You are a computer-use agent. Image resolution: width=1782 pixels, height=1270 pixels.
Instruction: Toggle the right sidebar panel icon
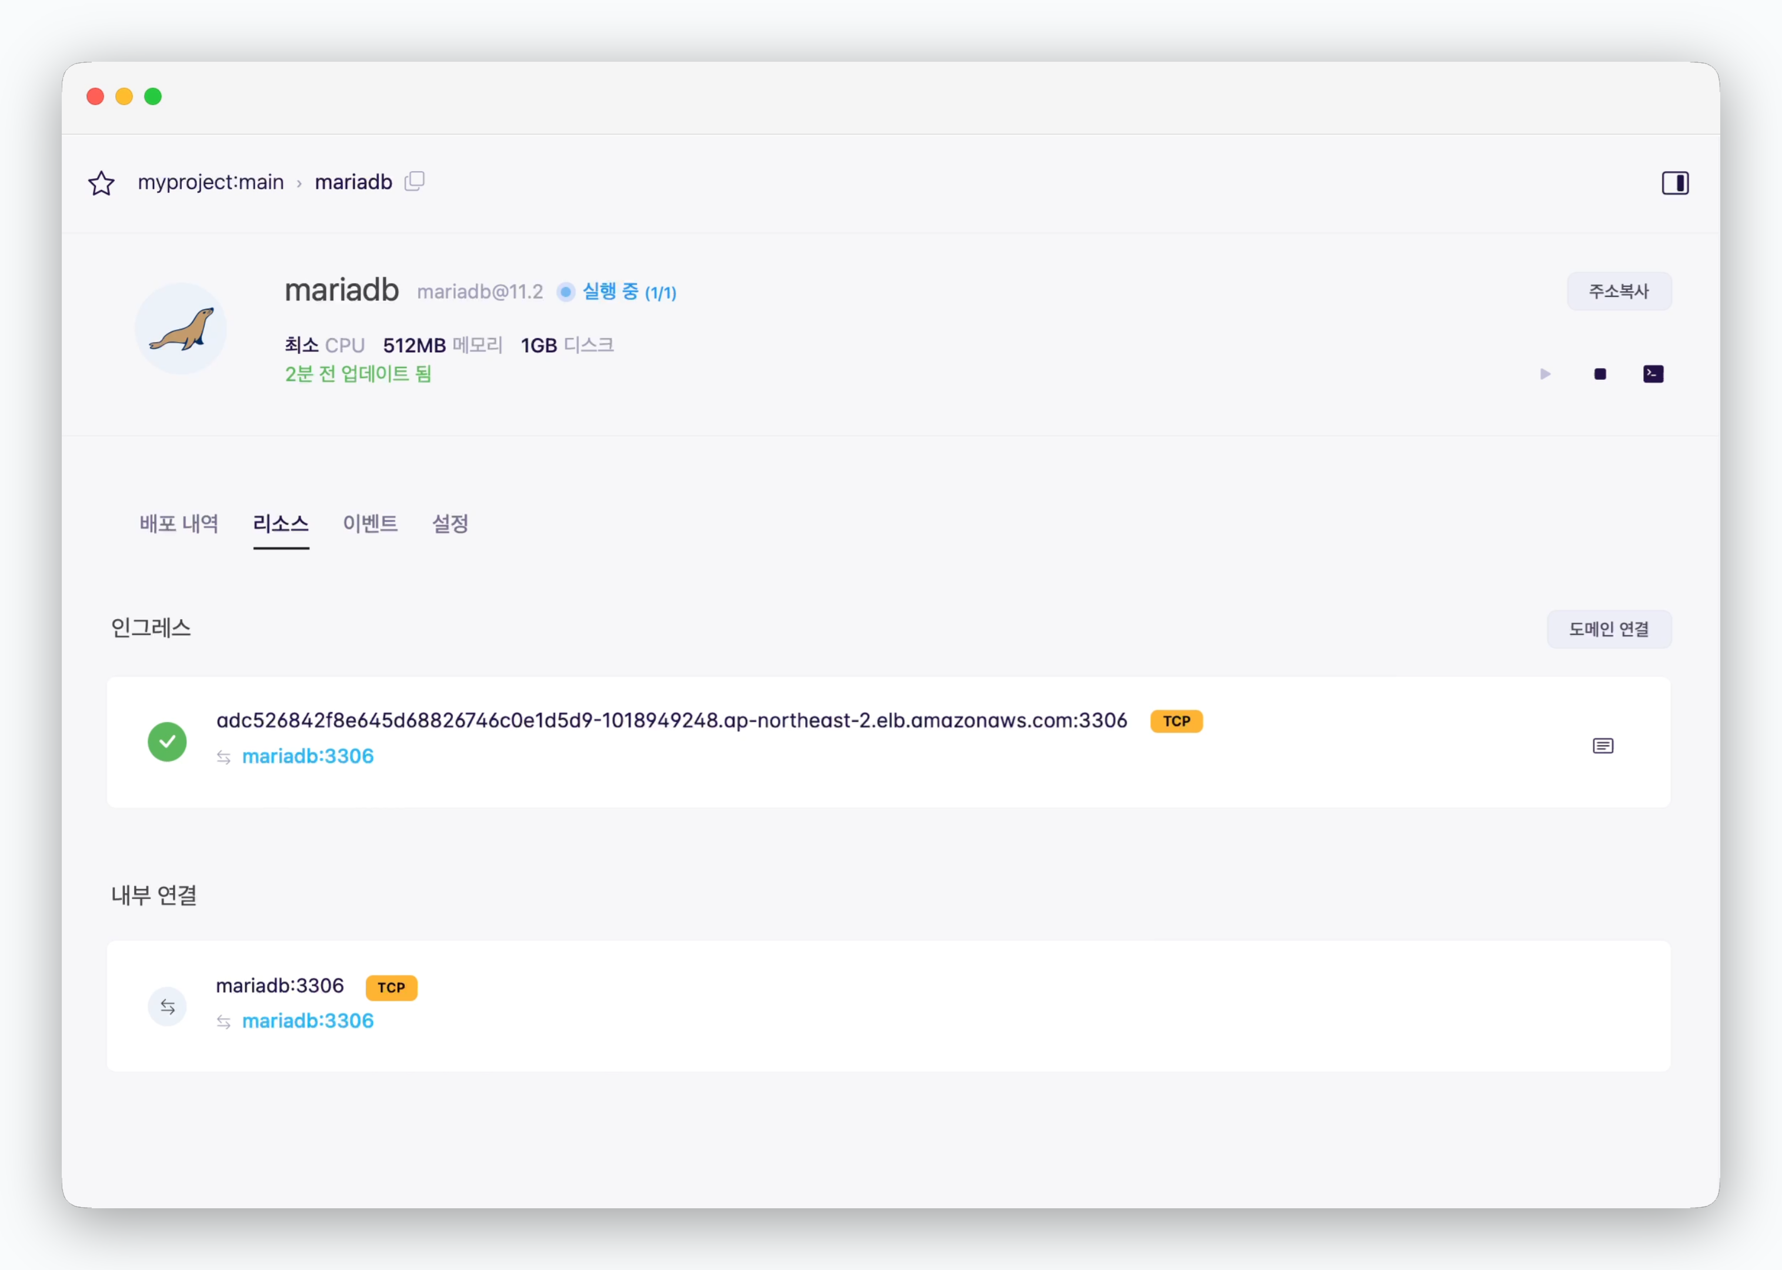pos(1675,183)
